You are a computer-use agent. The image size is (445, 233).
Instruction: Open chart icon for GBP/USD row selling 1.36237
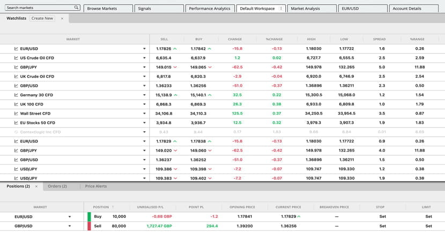pos(16,160)
